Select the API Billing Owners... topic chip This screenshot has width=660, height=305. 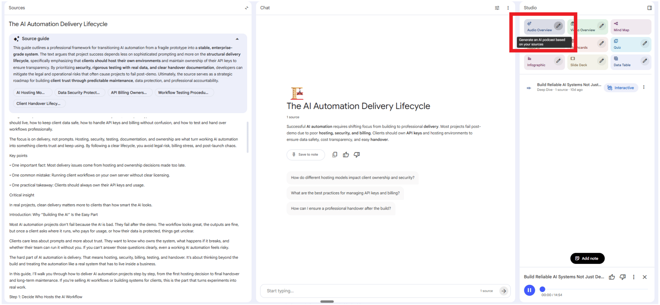[130, 93]
